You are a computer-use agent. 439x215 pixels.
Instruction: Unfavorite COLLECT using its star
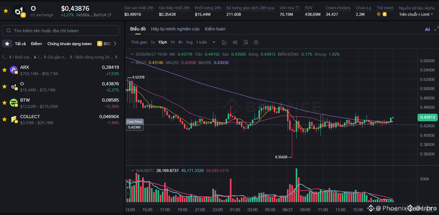click(4, 119)
